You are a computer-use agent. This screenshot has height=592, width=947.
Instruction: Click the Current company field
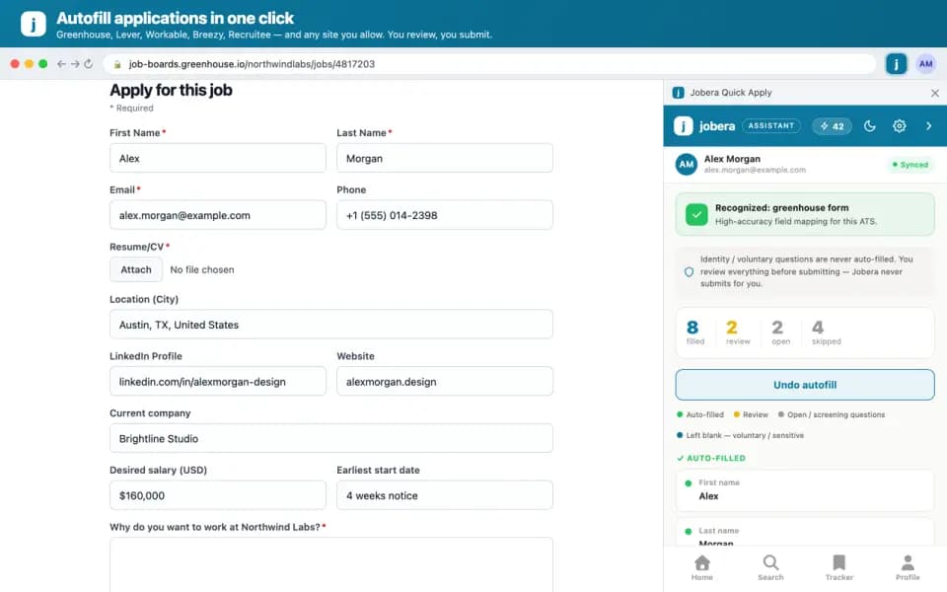(331, 438)
